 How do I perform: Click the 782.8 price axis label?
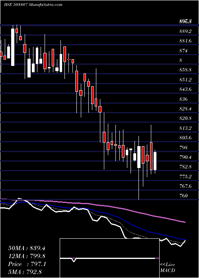click(x=185, y=167)
